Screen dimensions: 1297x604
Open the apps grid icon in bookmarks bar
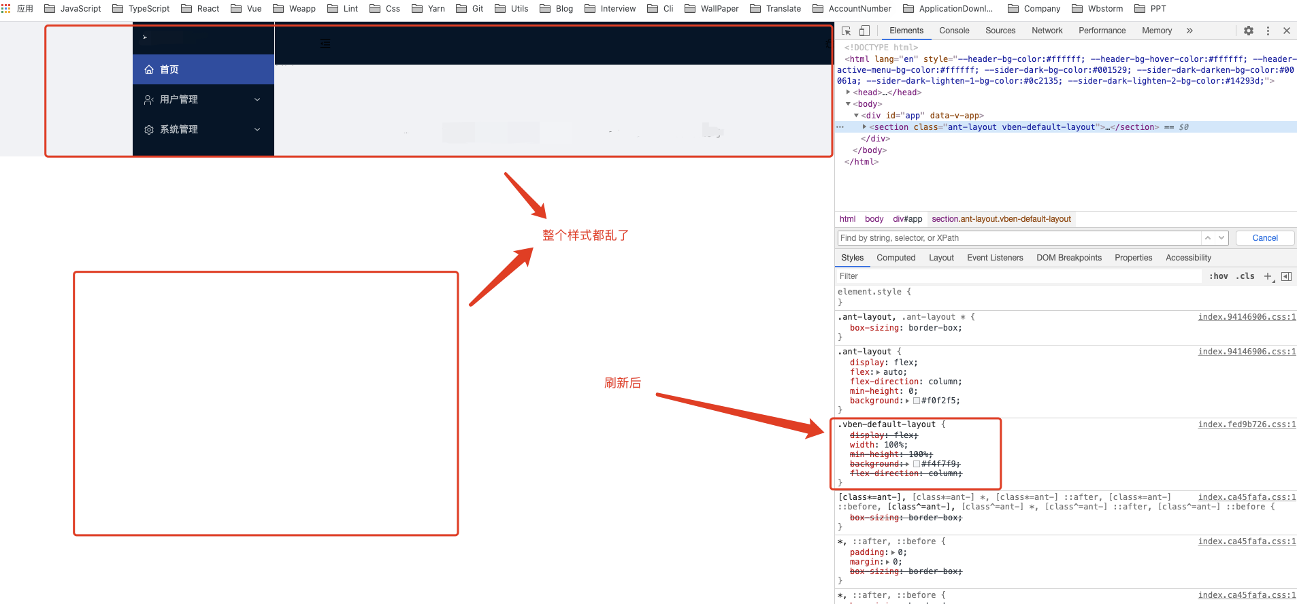click(x=5, y=8)
